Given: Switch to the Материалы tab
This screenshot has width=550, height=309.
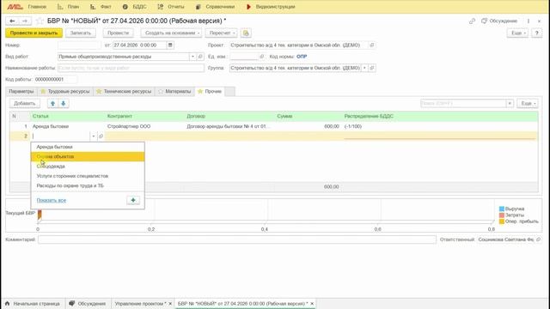Looking at the screenshot, I should tap(174, 92).
